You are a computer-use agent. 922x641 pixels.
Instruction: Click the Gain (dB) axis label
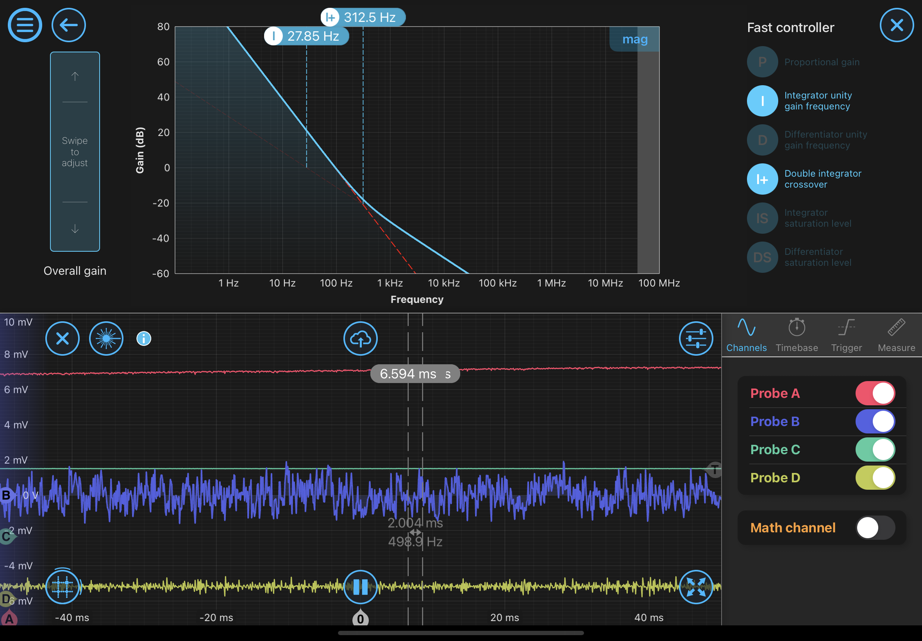(140, 150)
